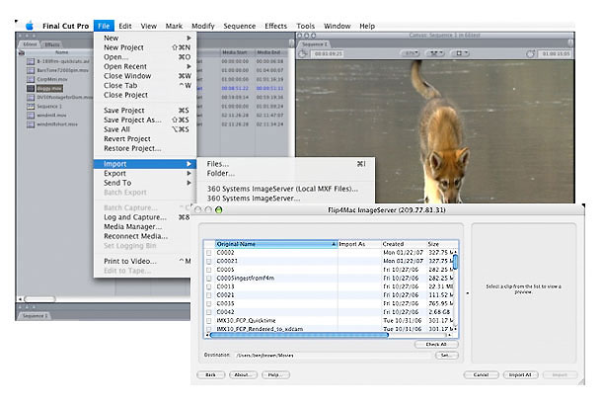Check the C0021 clip checkbox
The height and width of the screenshot is (405, 602).
209,295
